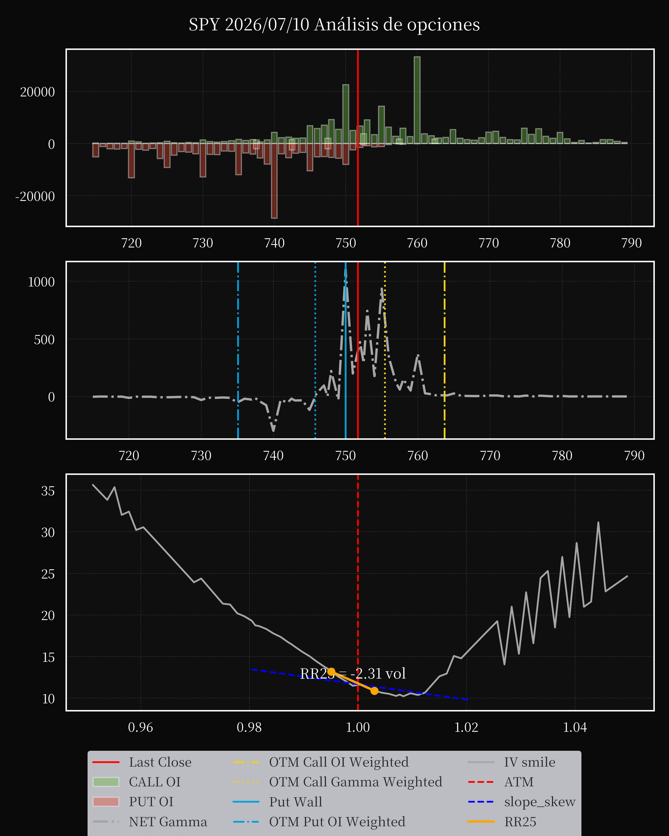Click the '35' y-axis label in IV chart
669x836 pixels.
[48, 491]
